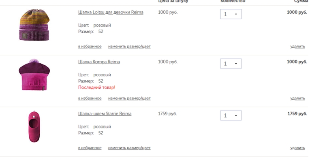Click the striped Loitsu hat thumbnail
This screenshot has width=312, height=160.
[x=34, y=25]
